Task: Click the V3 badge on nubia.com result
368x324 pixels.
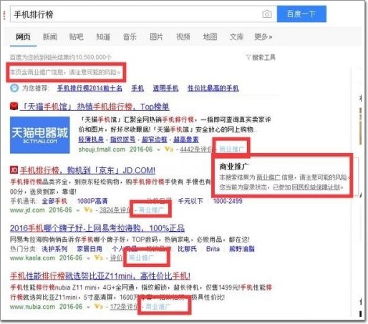Action: click(99, 306)
